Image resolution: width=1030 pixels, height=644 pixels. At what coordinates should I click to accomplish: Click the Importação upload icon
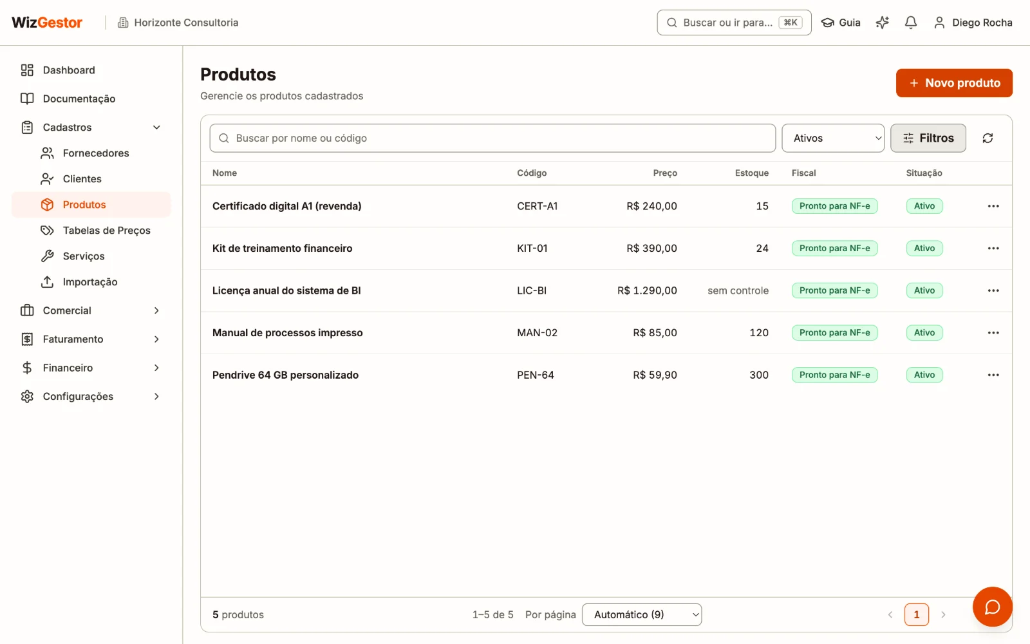click(47, 282)
